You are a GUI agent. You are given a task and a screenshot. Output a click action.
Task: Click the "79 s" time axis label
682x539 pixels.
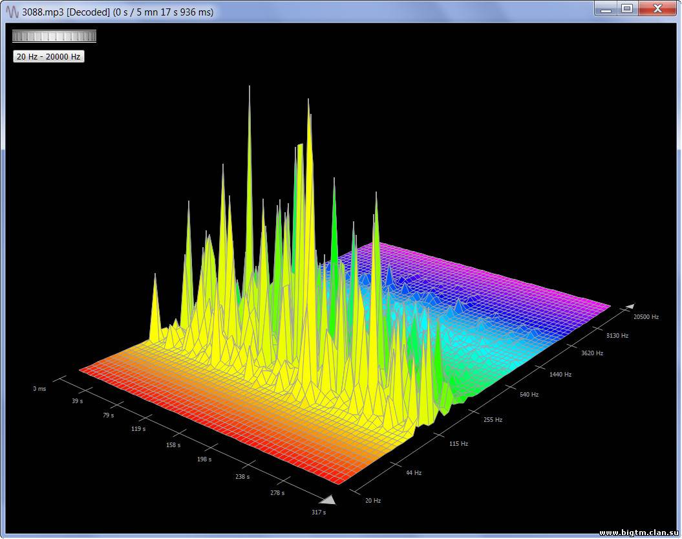[109, 415]
